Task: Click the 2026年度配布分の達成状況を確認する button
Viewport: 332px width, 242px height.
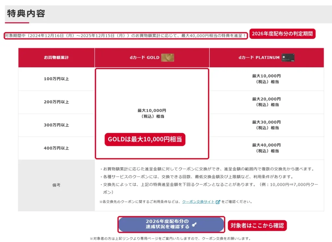Action: click(171, 224)
